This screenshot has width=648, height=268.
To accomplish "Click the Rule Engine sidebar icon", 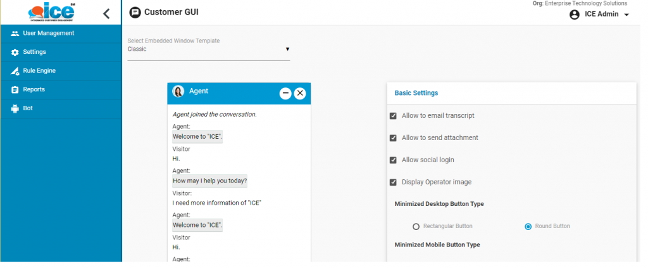I will pos(15,71).
